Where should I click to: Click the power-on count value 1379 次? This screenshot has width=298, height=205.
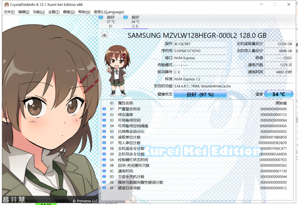click(279, 65)
